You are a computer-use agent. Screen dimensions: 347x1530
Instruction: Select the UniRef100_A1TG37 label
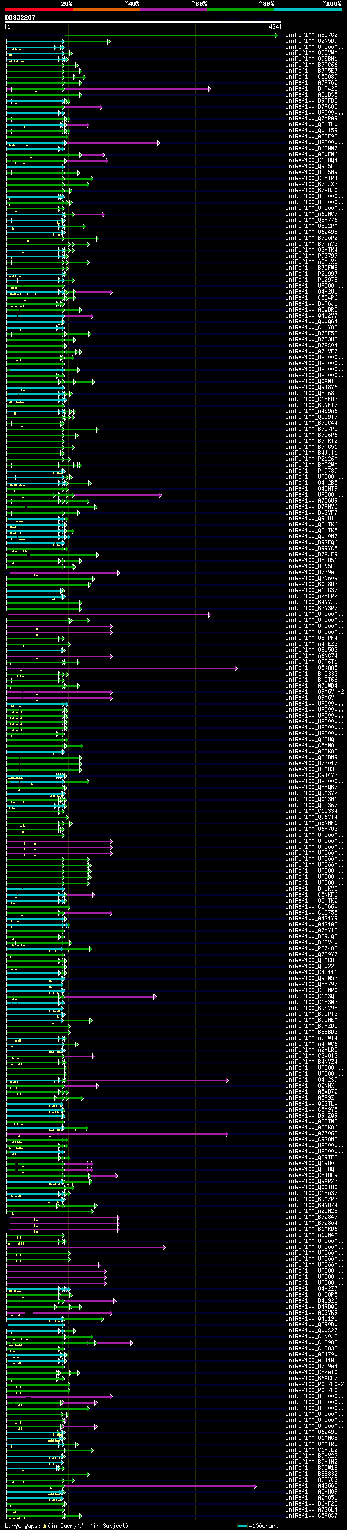[311, 590]
